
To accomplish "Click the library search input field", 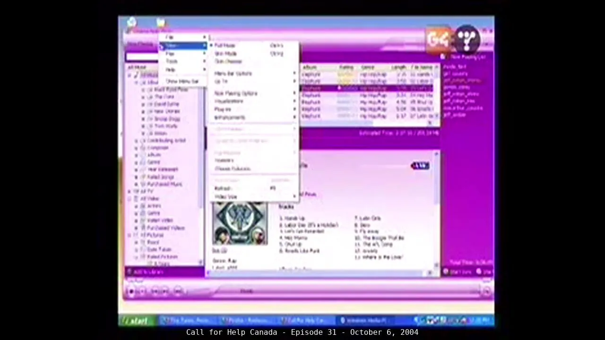I will [x=142, y=57].
